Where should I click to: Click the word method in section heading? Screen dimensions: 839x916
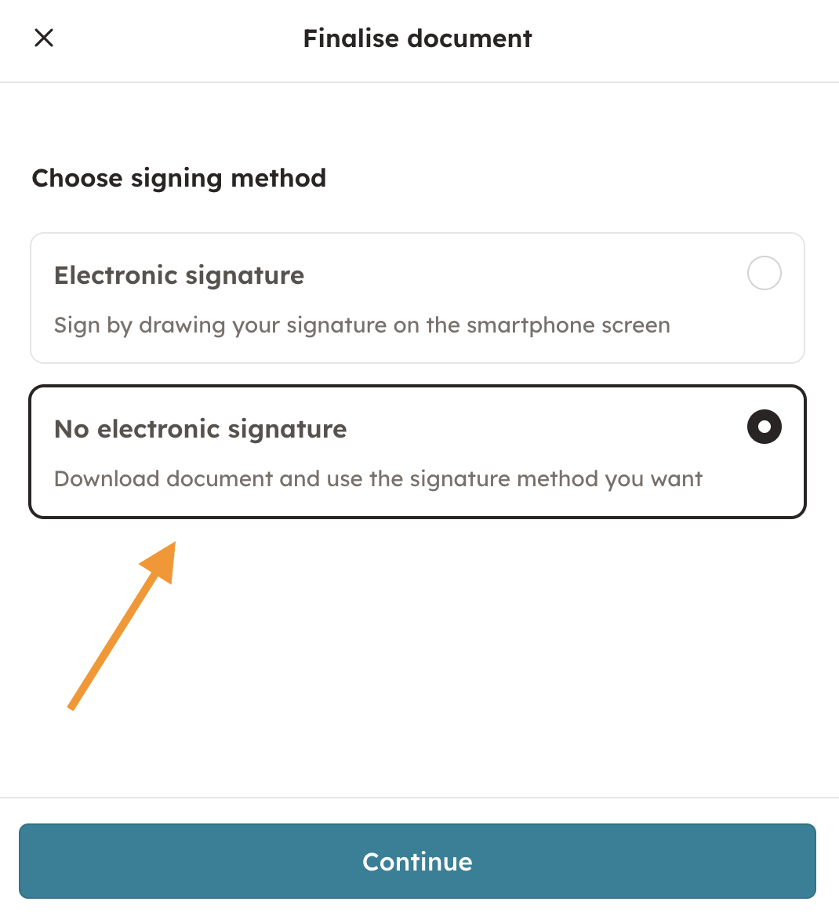click(278, 178)
